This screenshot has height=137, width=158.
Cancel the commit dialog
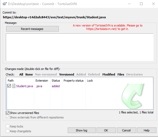127,130
